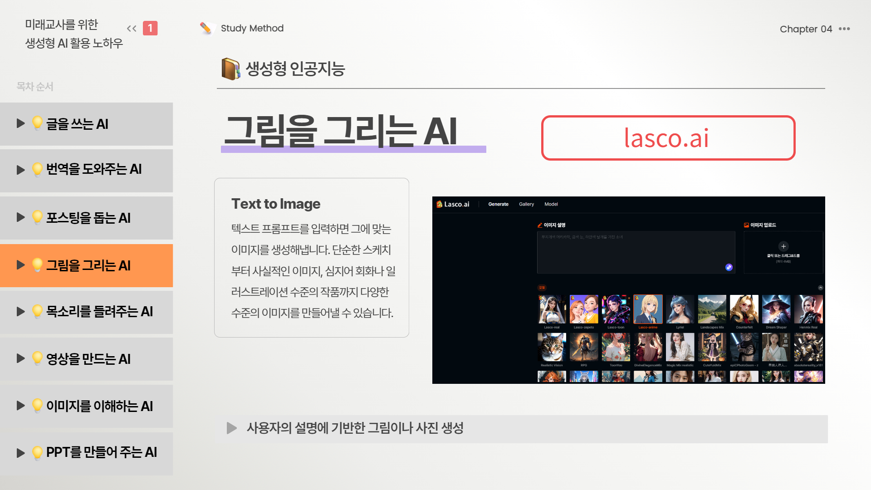871x490 pixels.
Task: Click the lightbulb icon next to 포스팅을 돕는 AI
Action: [37, 218]
